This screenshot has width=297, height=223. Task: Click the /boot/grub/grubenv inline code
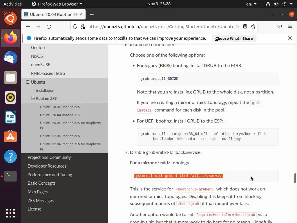point(195,189)
